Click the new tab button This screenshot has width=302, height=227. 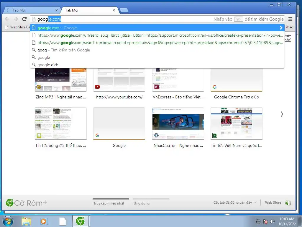coord(124,10)
